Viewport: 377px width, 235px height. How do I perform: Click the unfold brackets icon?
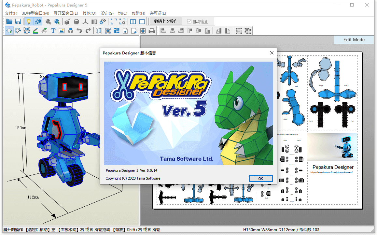pos(114,22)
